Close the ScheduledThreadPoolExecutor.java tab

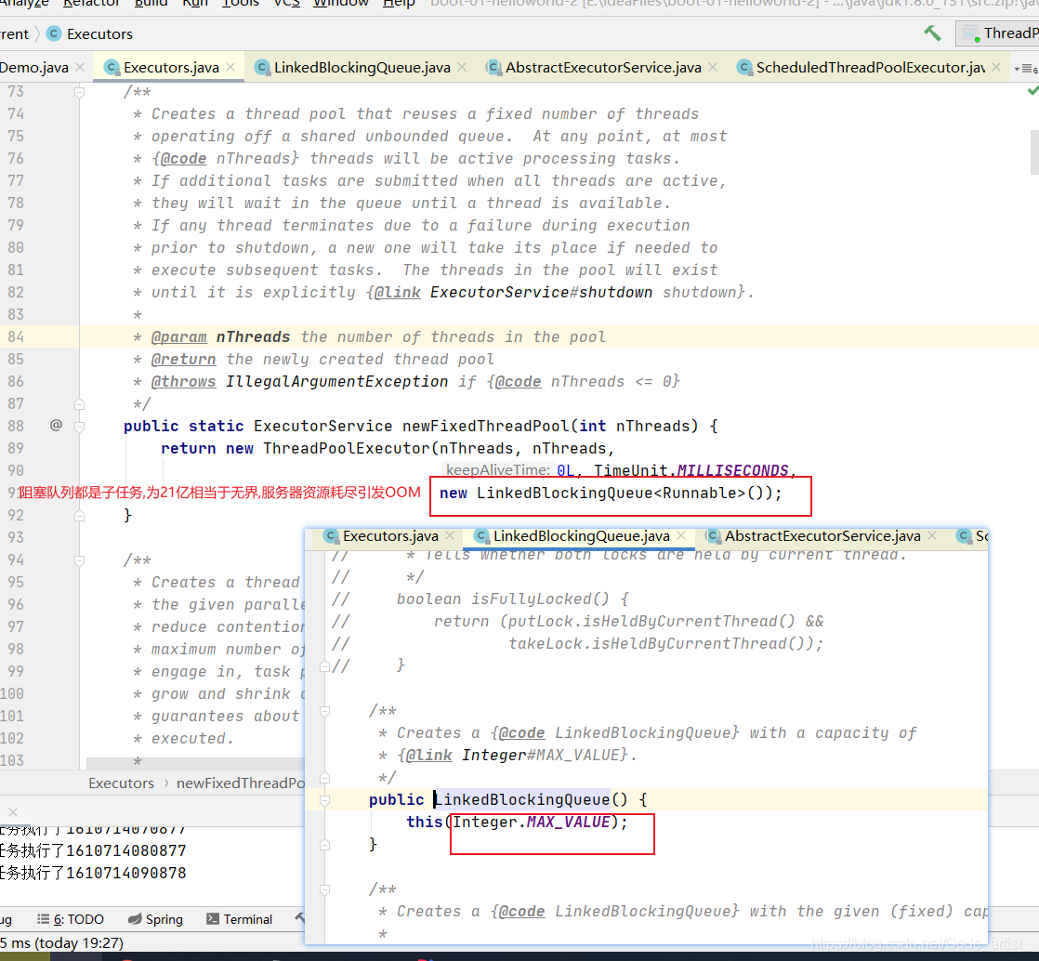coord(996,67)
